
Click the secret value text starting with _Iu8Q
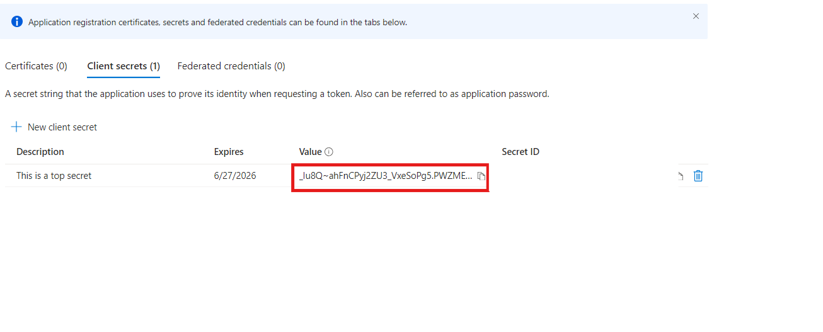385,176
